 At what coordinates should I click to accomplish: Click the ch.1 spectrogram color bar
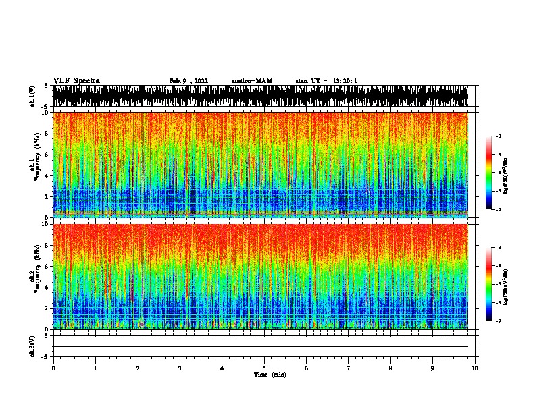[x=489, y=173]
